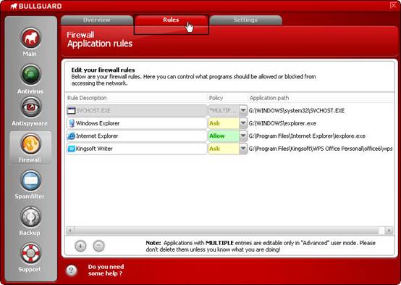The image size is (401, 285).
Task: Click the SVCHOST.EXE application icon
Action: click(x=71, y=111)
